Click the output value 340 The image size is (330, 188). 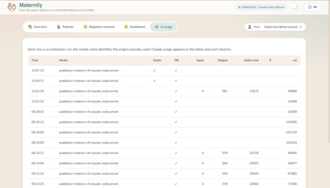(x=224, y=174)
